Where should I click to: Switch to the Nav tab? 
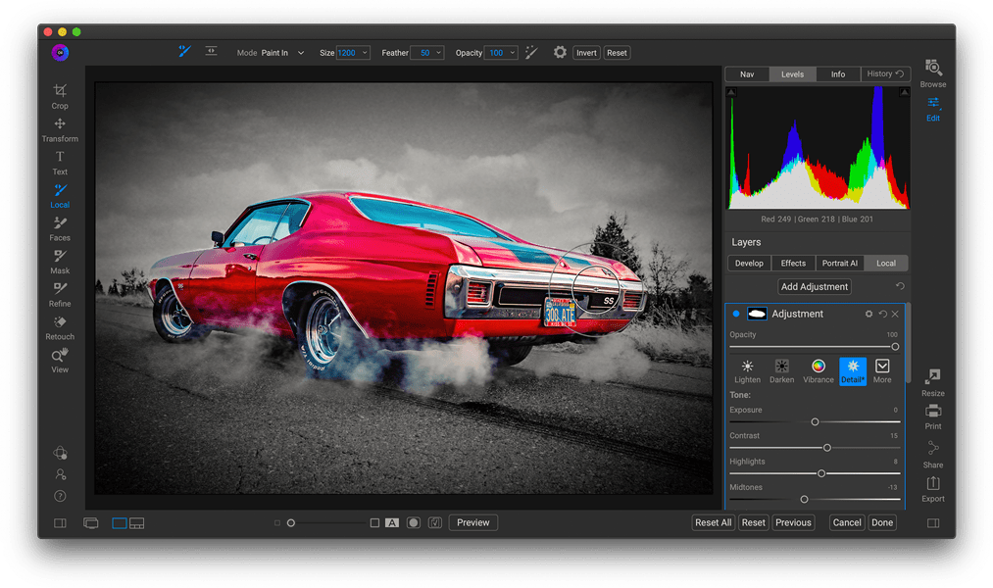point(747,74)
